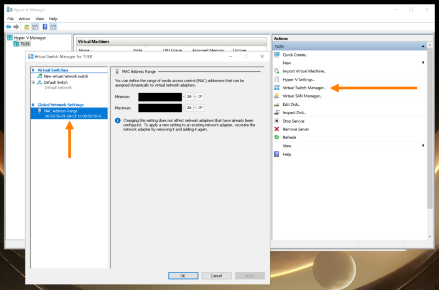Select Hyper-V Manager root node

coord(30,38)
